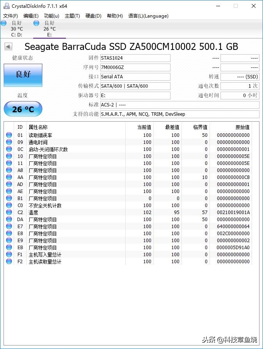Click status circle for F1 主机写入量总计
The image size is (263, 349).
point(9,254)
